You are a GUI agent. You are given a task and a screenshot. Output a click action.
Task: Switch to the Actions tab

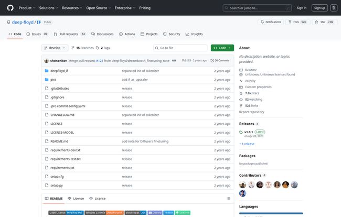point(127,34)
